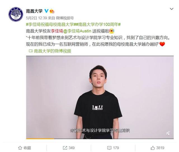
Task: Toggle the video mute speaker icon
Action: click(x=168, y=133)
